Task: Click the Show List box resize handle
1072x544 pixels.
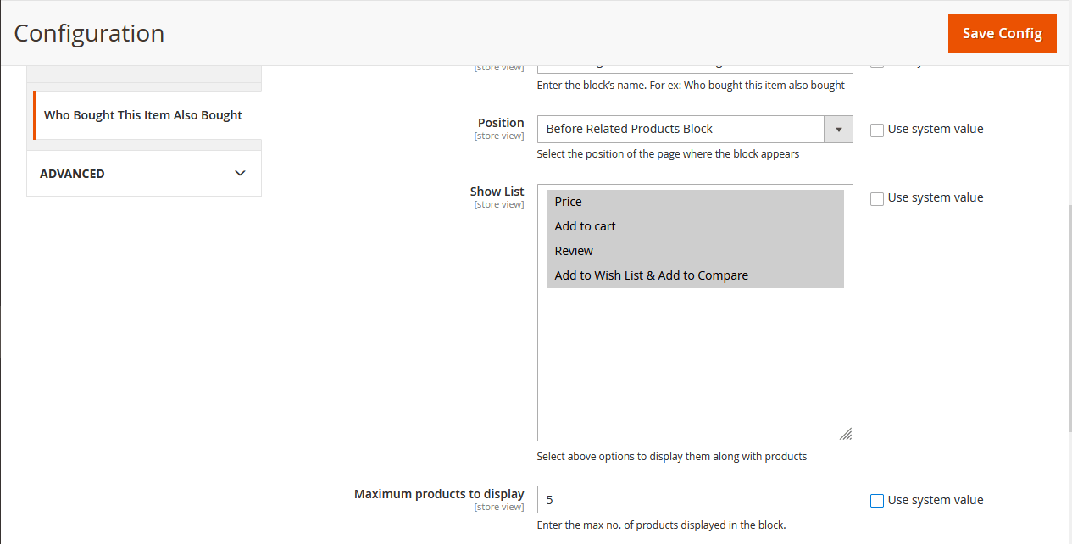Action: coord(846,434)
